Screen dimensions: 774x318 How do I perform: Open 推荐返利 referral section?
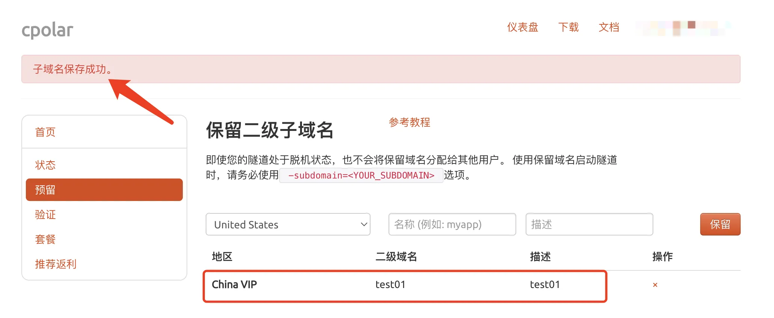56,264
